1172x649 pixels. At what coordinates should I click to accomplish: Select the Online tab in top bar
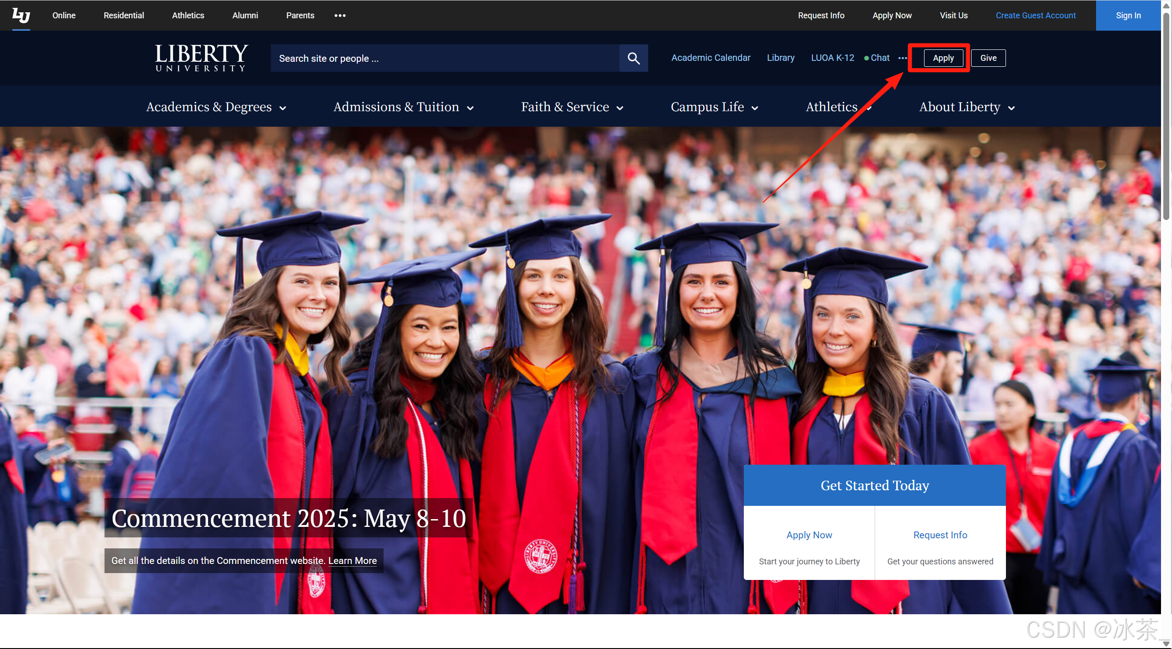click(x=64, y=16)
